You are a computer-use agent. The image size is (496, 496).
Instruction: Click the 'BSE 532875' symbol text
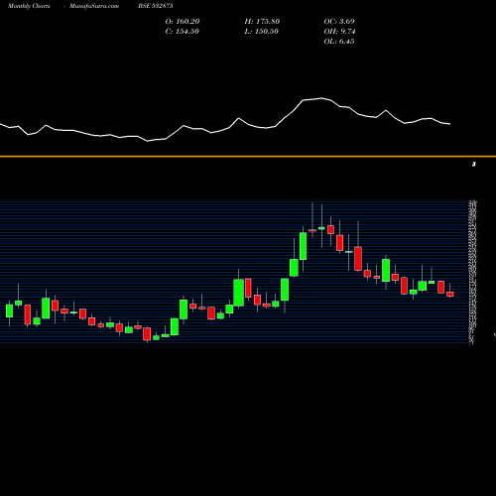coord(156,6)
